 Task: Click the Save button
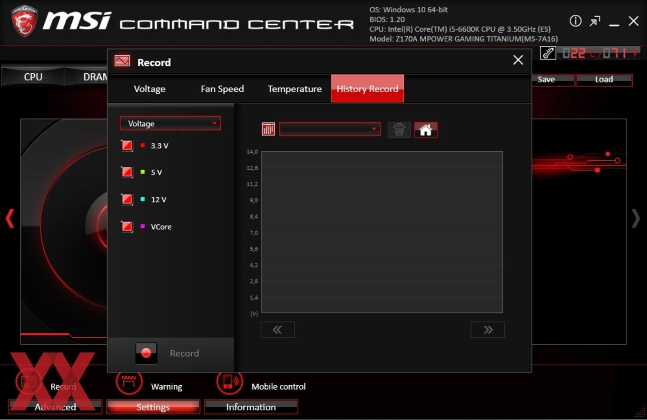coord(553,79)
